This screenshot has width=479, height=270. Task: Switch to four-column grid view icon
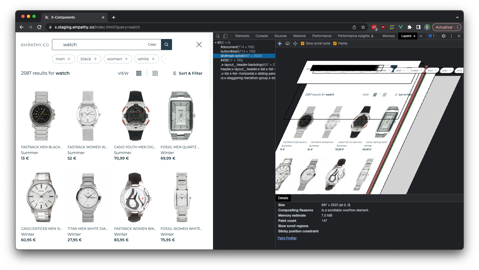click(139, 73)
